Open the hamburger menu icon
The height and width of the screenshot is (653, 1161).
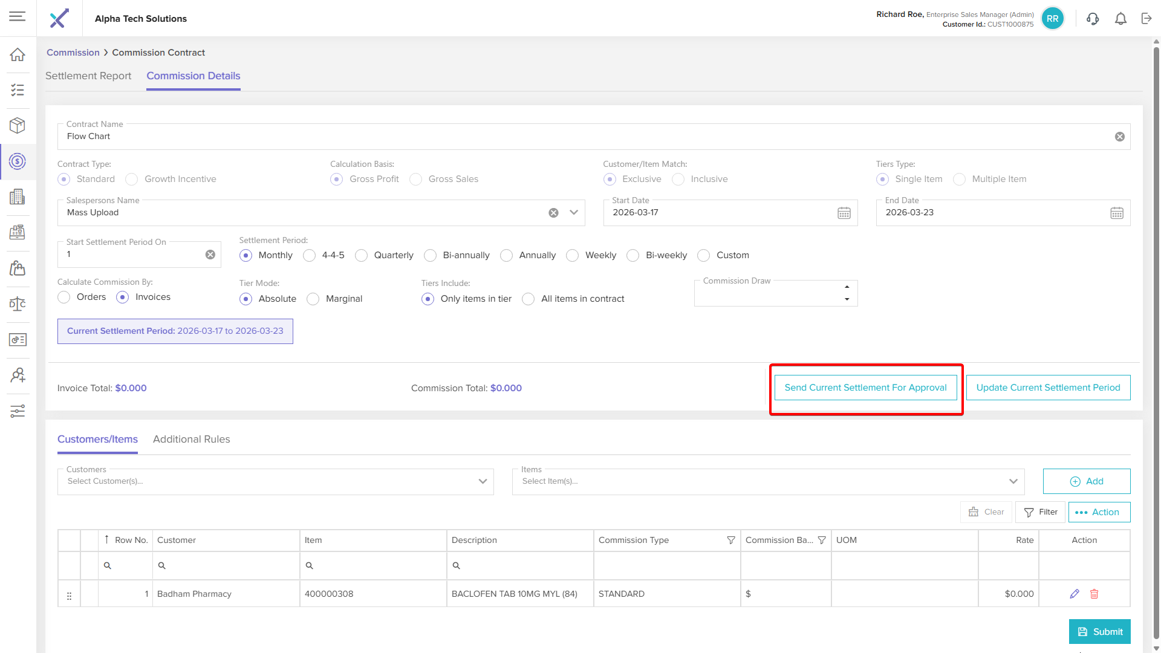coord(18,16)
